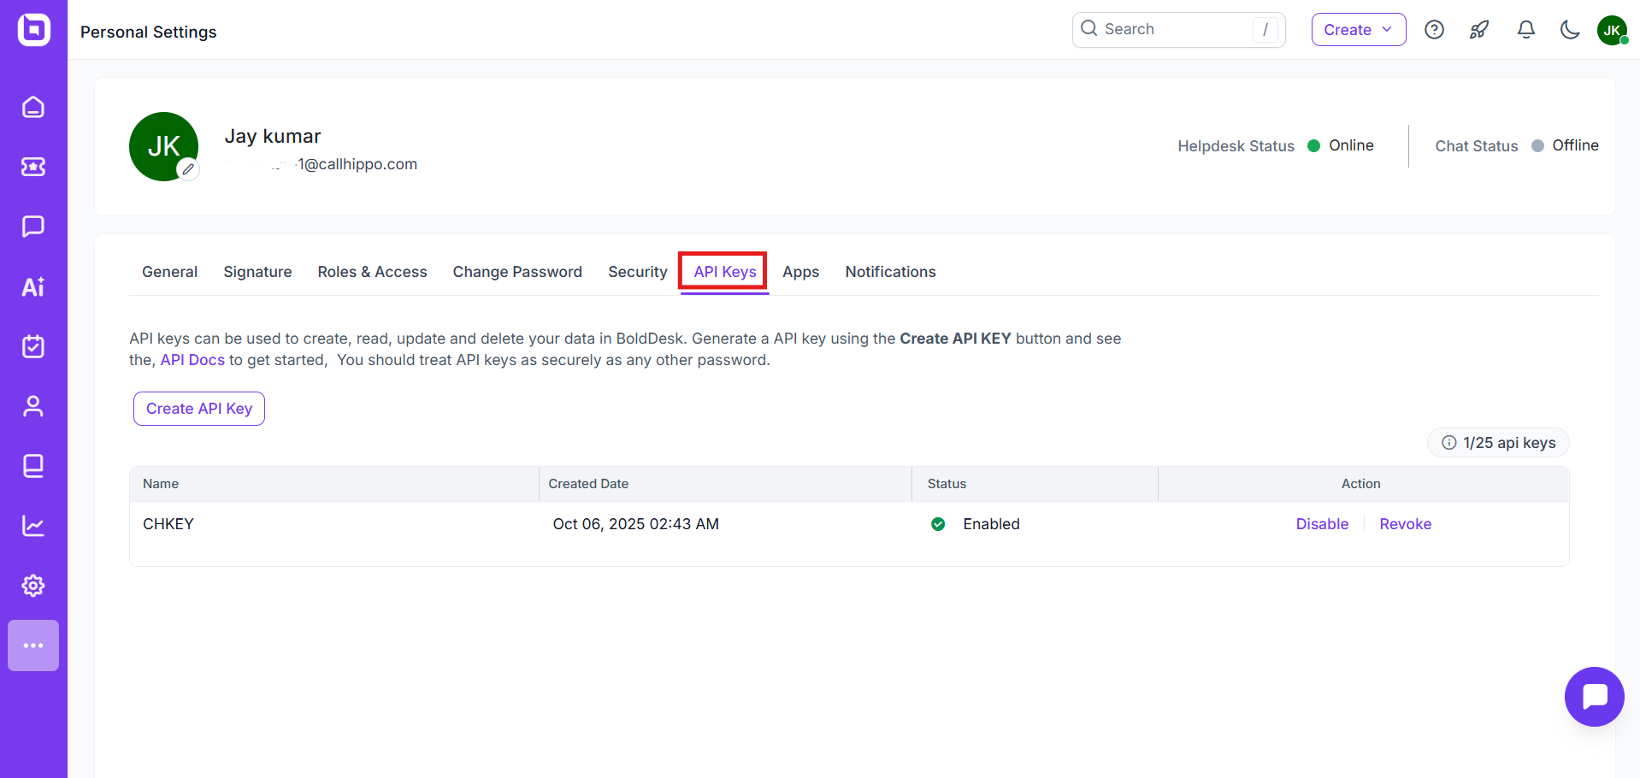Open the Chat icon in sidebar
Image resolution: width=1640 pixels, height=778 pixels.
click(33, 227)
